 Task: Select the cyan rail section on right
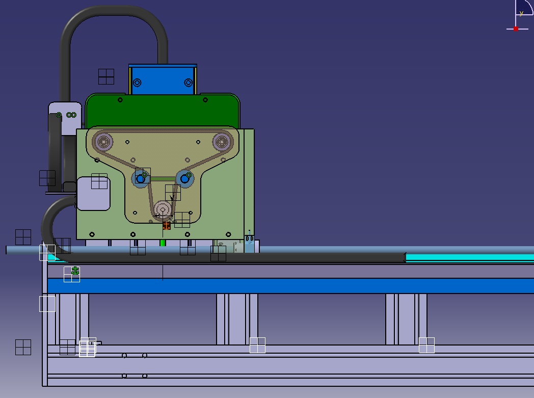point(469,257)
